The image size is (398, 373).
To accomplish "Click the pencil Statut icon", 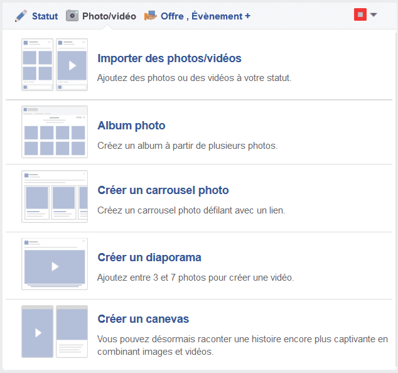I will 21,16.
